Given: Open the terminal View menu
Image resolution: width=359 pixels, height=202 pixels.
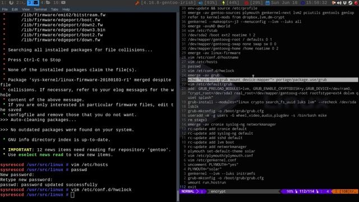Looking at the screenshot, I should pyautogui.click(x=26, y=10).
